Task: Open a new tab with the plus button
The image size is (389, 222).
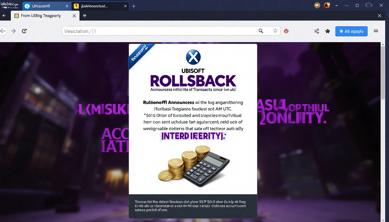Action: (x=133, y=6)
